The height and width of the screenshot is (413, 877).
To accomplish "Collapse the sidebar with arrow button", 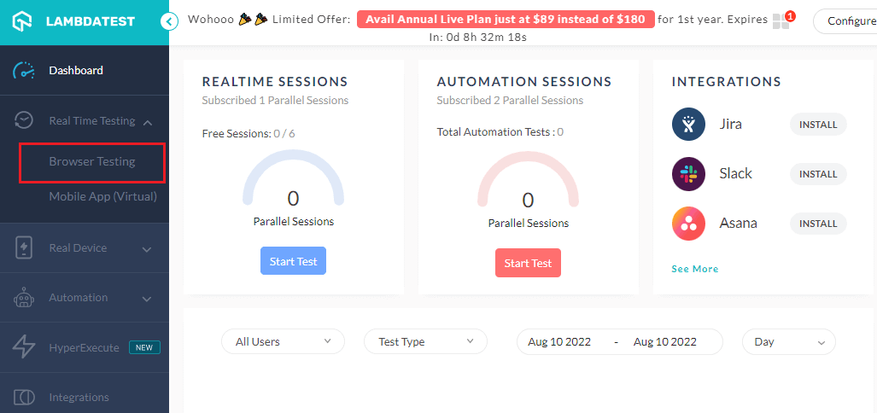I will (x=169, y=21).
